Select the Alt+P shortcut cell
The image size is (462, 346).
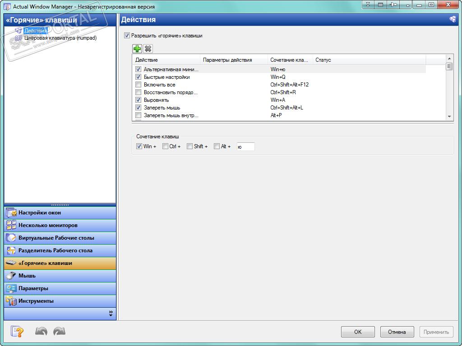point(276,115)
